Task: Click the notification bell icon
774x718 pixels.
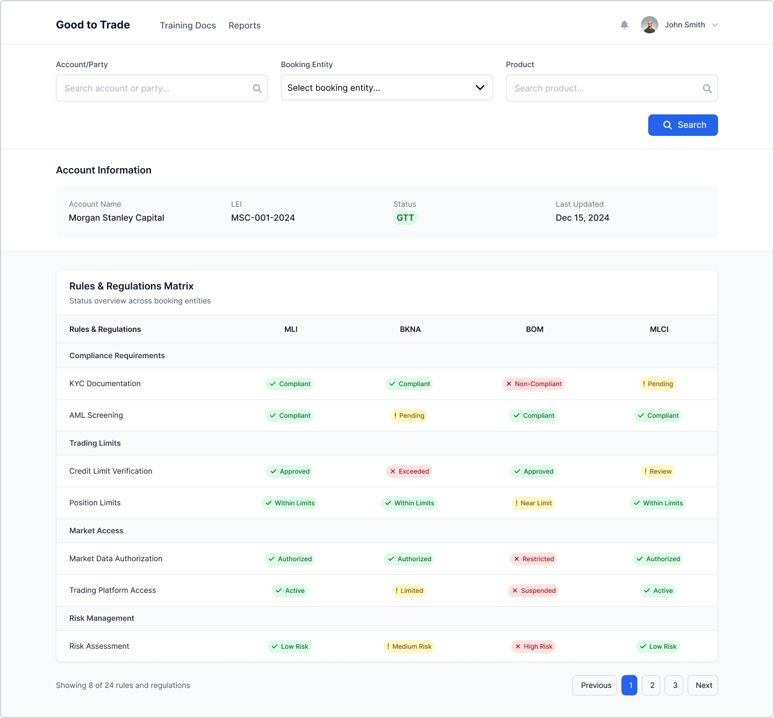Action: pos(624,25)
